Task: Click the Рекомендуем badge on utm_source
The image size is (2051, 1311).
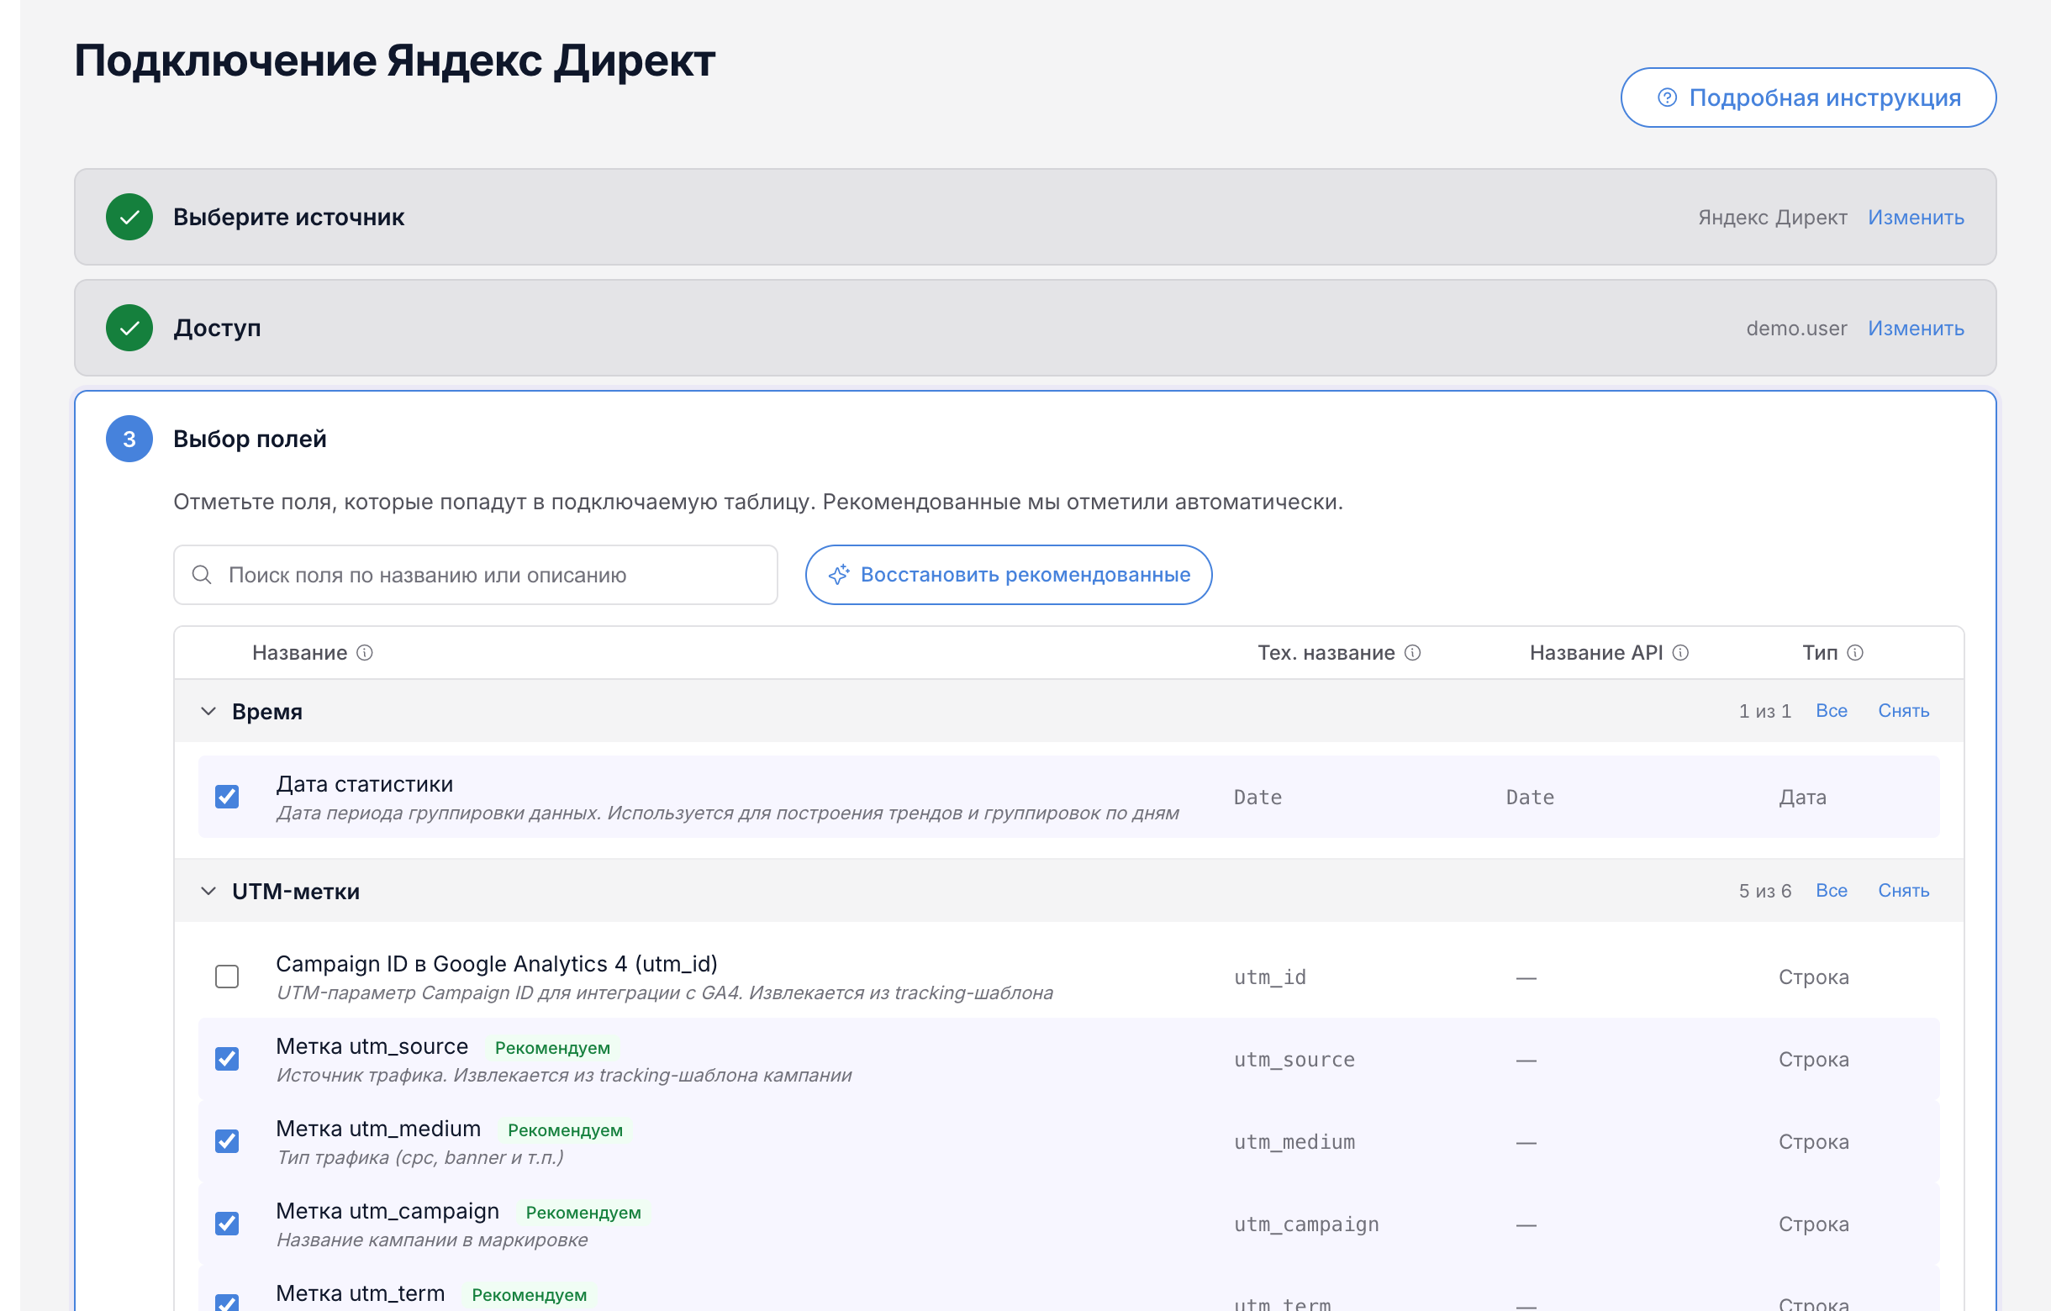Action: (x=553, y=1048)
